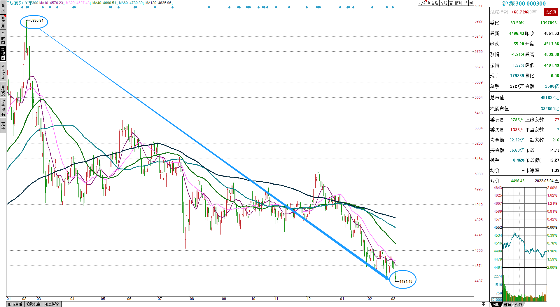
Task: Select 分时图 in left sidebar
Action: [x=3, y=38]
